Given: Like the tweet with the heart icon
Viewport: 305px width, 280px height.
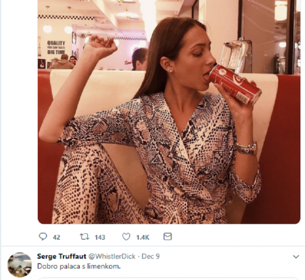Looking at the screenshot, I should [x=126, y=237].
